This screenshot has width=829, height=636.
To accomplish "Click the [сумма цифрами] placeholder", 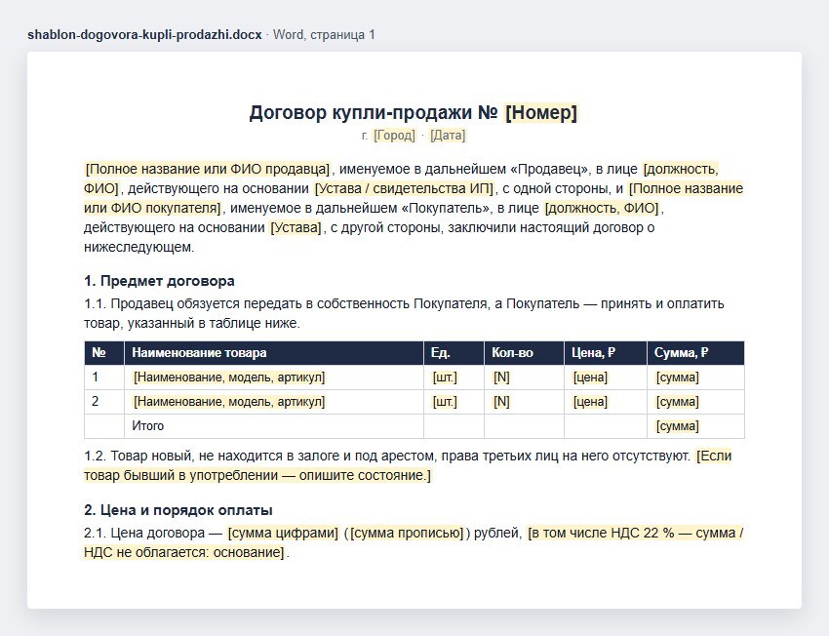I will (x=283, y=533).
